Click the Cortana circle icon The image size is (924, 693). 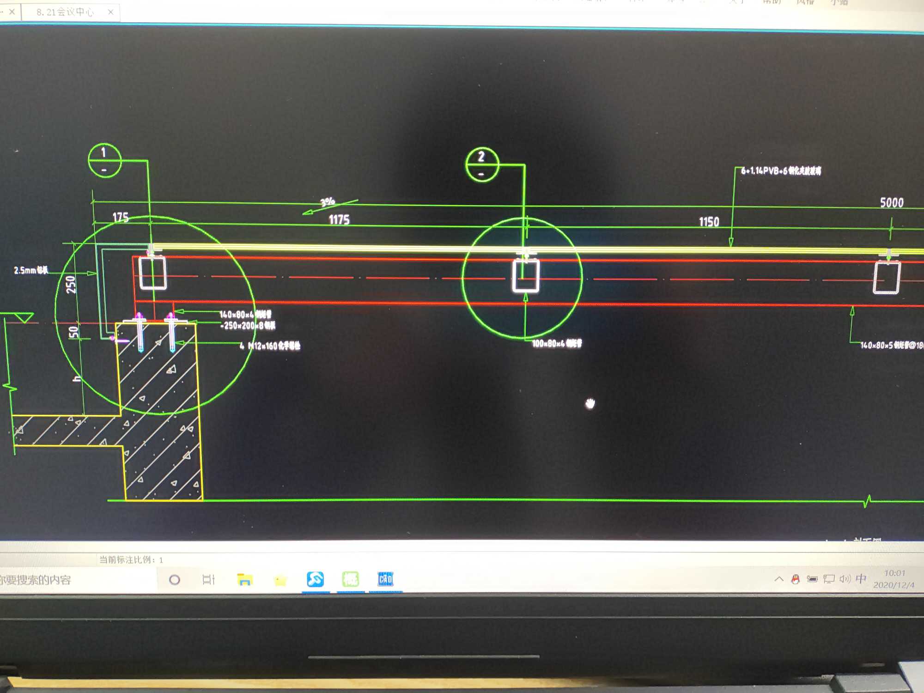point(175,579)
